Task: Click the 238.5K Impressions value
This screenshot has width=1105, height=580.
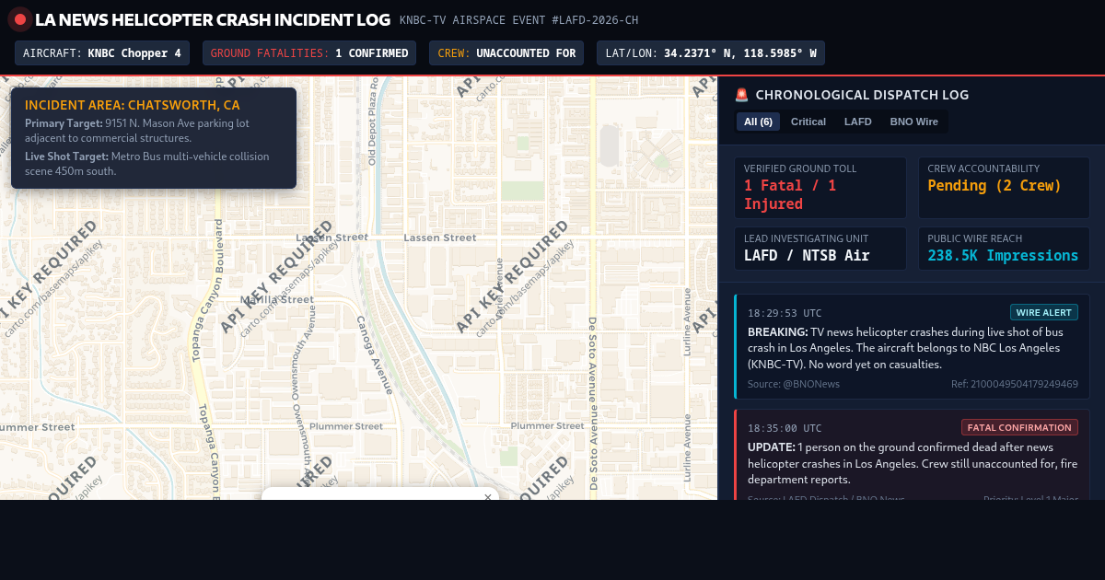Action: coord(1003,256)
